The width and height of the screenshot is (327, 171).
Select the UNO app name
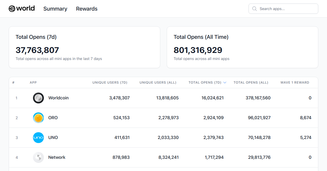53,138
